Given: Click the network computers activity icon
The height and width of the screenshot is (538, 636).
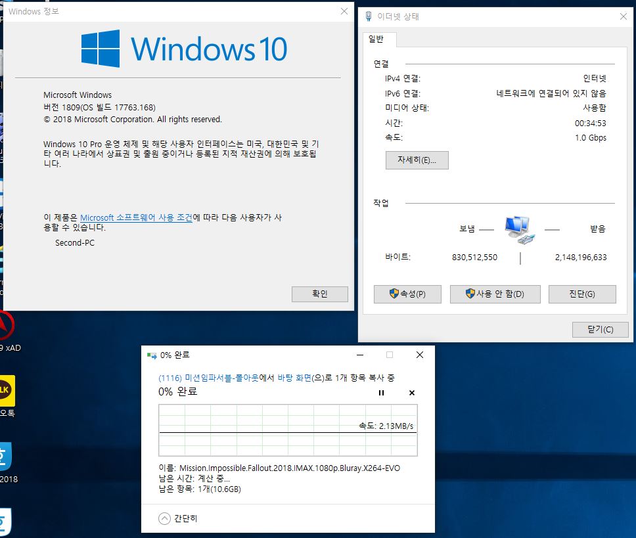Looking at the screenshot, I should click(520, 230).
